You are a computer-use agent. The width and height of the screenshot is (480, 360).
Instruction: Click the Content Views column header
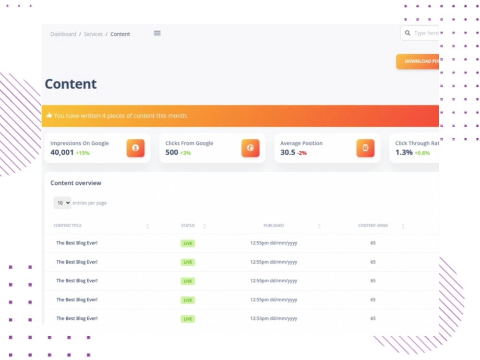click(x=373, y=226)
